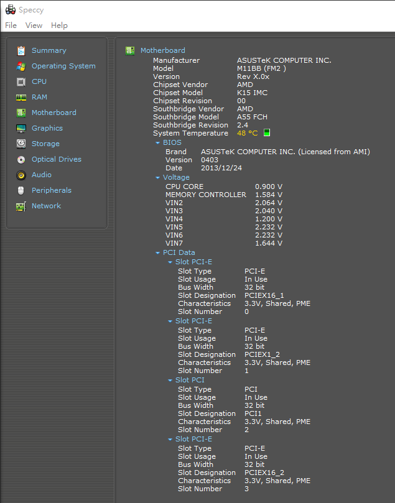
Task: Open the RAM section
Action: [39, 97]
